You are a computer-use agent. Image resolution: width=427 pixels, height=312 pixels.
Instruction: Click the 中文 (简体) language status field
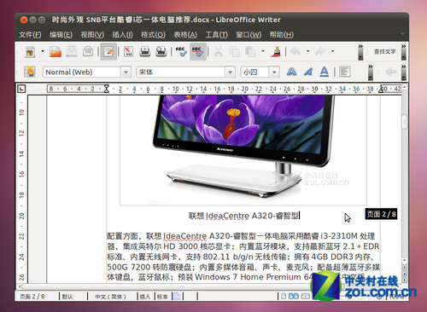pyautogui.click(x=112, y=297)
